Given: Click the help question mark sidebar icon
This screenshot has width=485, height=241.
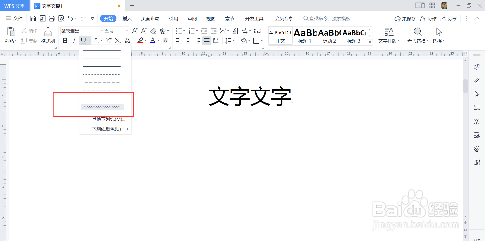Looking at the screenshot, I should [x=477, y=122].
